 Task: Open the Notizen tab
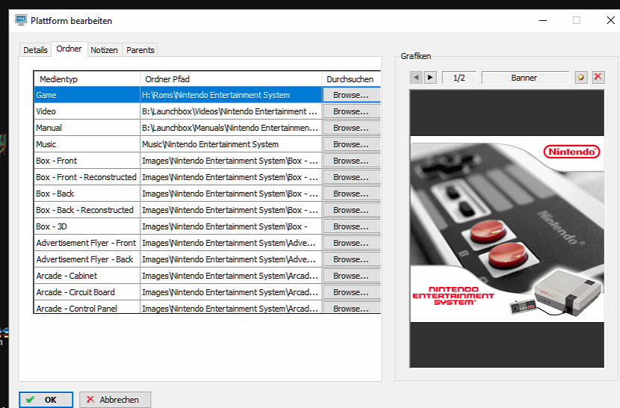tap(105, 50)
